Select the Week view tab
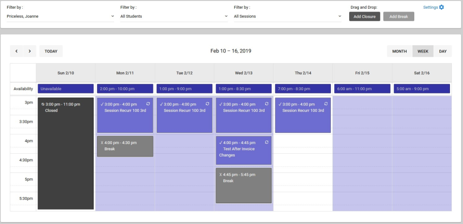Viewport: 463px width, 224px height. pos(422,51)
